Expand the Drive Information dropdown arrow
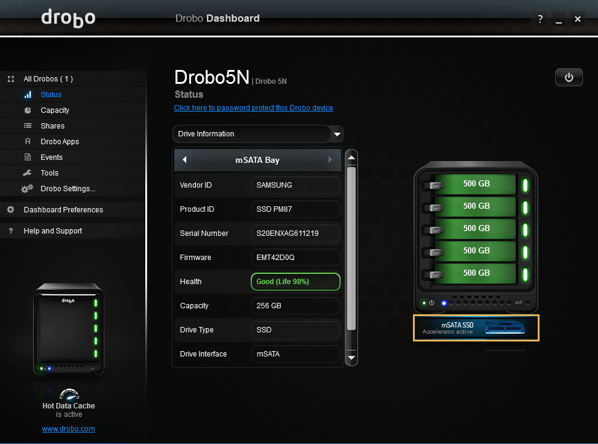The image size is (598, 444). tap(337, 134)
